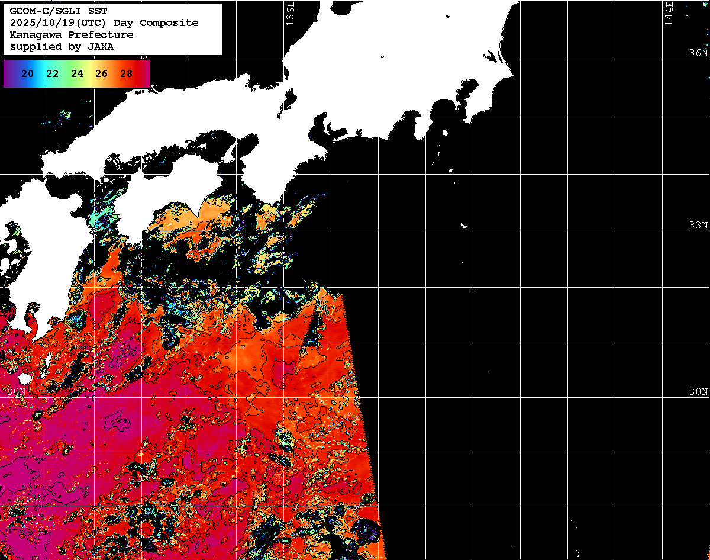Click the 144E longitude label

(669, 13)
